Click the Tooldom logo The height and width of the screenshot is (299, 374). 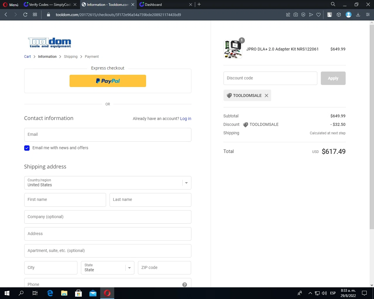tap(49, 43)
